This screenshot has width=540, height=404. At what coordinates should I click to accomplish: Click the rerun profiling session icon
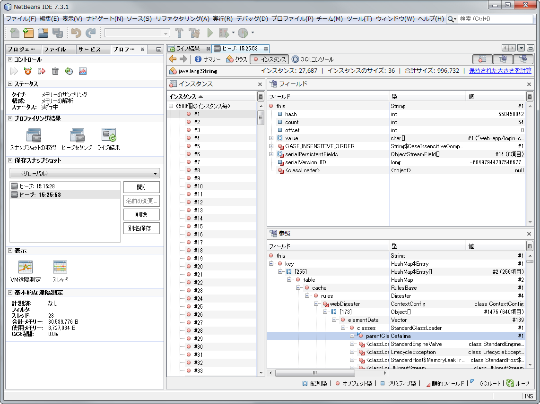tap(14, 71)
